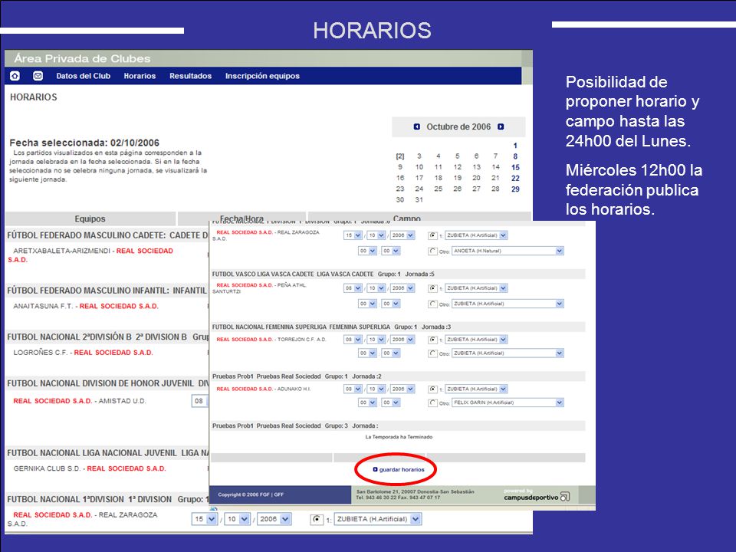
Task: Click ANAITASUNA F.T. match row text
Action: (x=86, y=306)
